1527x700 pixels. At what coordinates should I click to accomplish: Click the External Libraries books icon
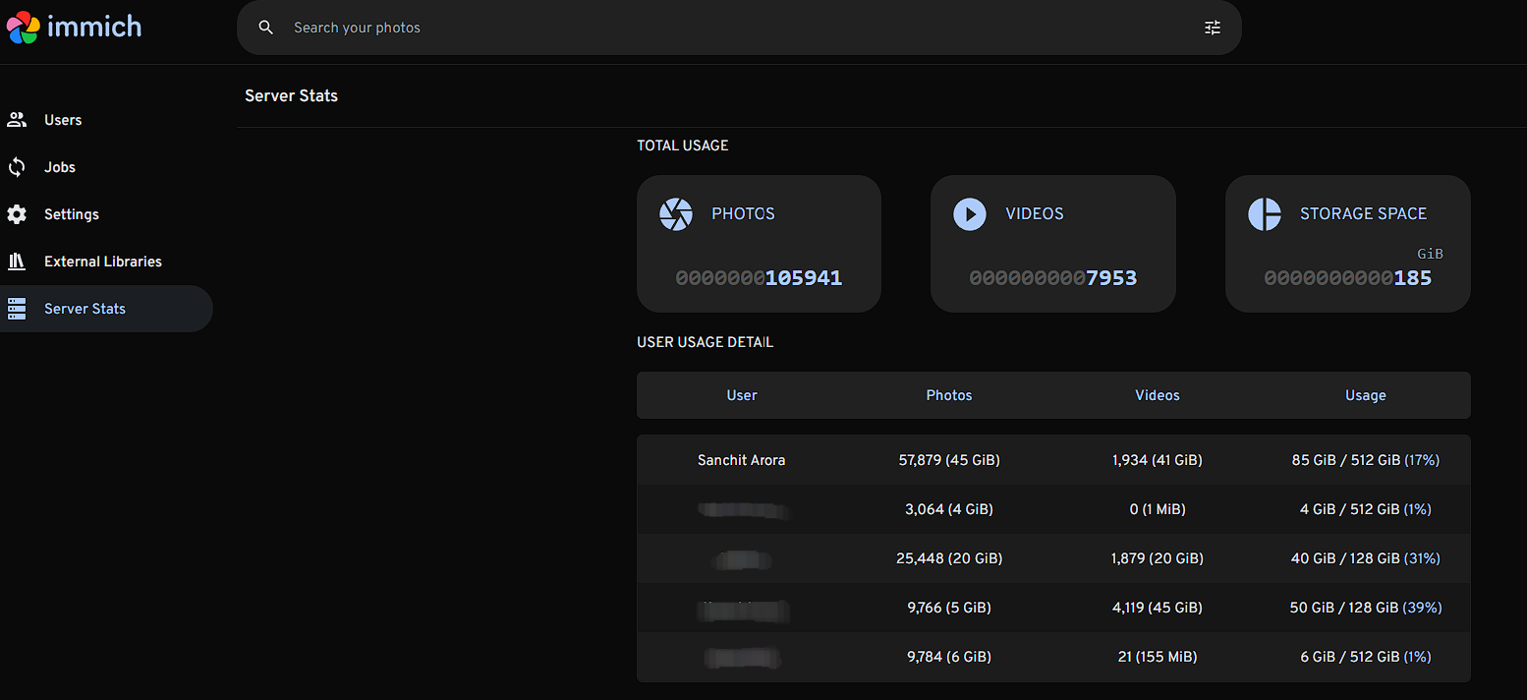[x=17, y=262]
